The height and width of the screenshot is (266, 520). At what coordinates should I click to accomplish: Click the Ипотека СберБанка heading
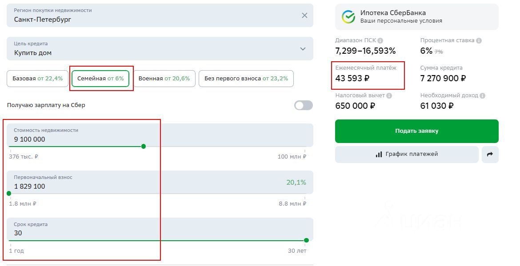pyautogui.click(x=393, y=13)
